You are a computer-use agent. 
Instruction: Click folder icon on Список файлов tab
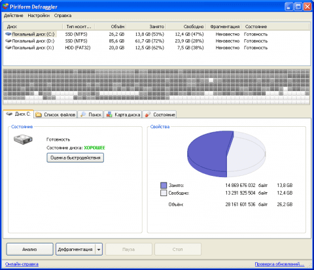coord(39,114)
